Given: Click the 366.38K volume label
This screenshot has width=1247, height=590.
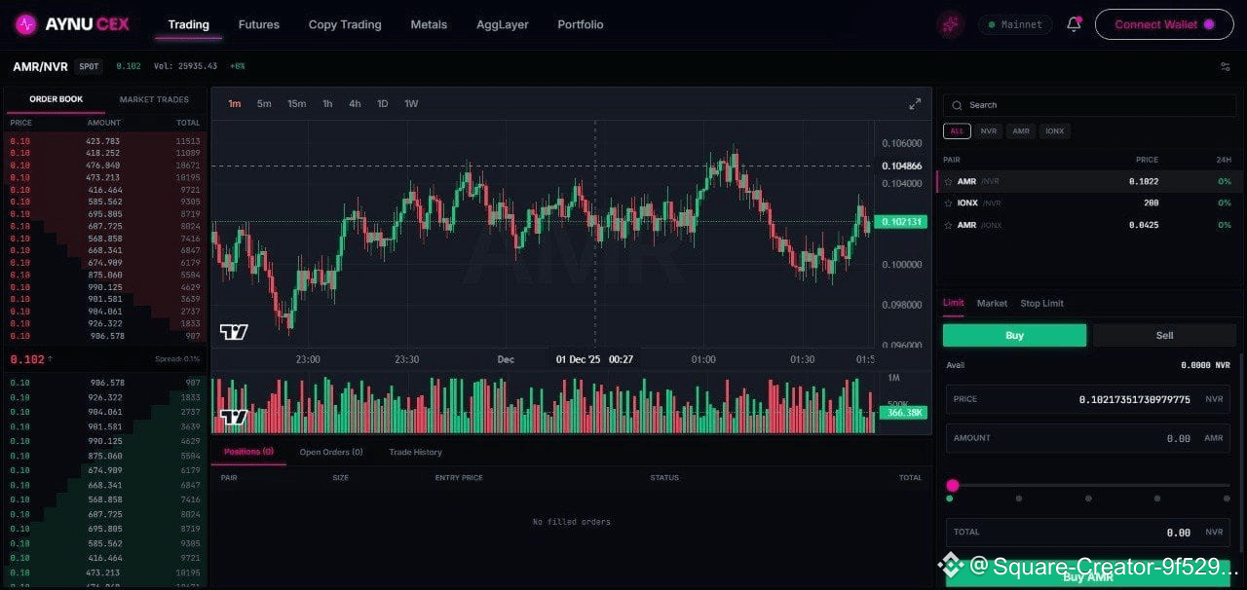Looking at the screenshot, I should tap(901, 413).
